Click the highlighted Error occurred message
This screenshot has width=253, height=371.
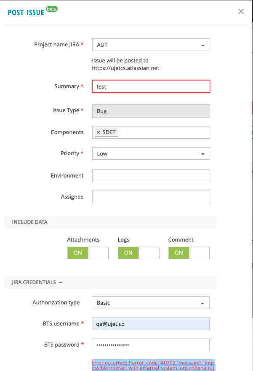click(x=153, y=365)
